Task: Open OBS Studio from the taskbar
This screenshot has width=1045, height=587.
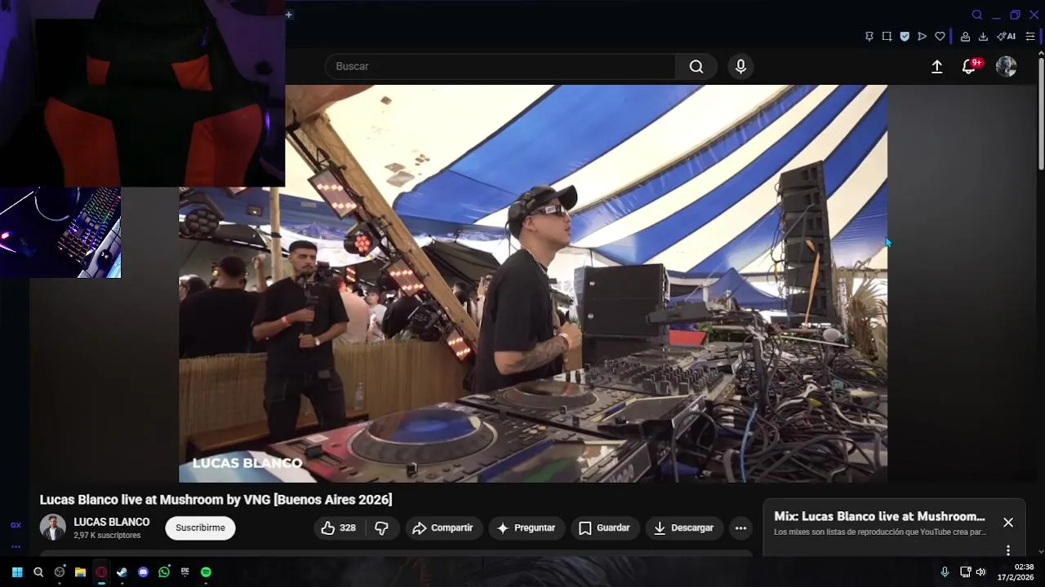Action: (x=60, y=572)
